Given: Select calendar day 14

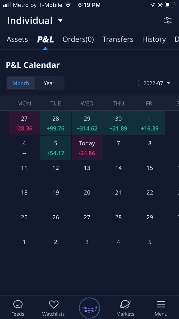Looking at the screenshot, I should 118,168.
